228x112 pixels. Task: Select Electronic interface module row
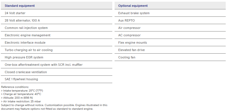click(x=56, y=43)
